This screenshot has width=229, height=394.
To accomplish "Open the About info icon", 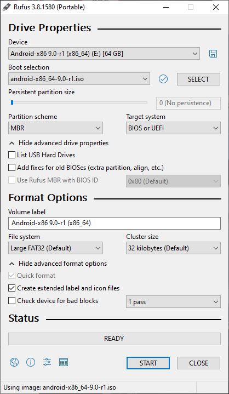I will click(31, 362).
